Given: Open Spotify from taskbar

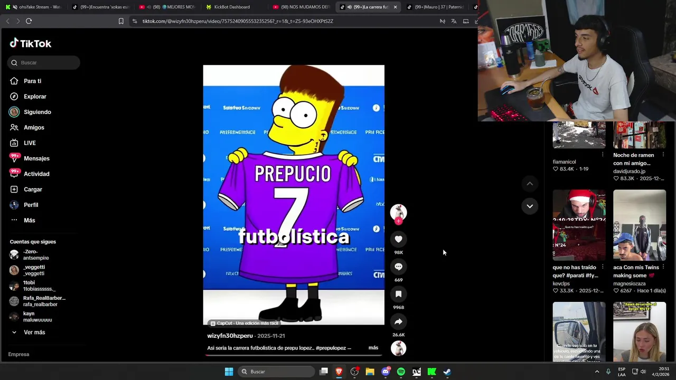Looking at the screenshot, I should point(401,372).
